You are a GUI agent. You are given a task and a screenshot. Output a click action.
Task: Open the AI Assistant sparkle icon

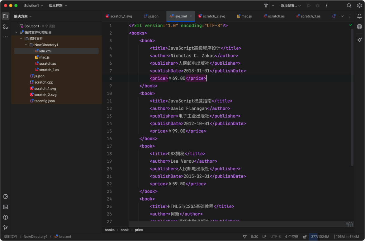tap(359, 40)
